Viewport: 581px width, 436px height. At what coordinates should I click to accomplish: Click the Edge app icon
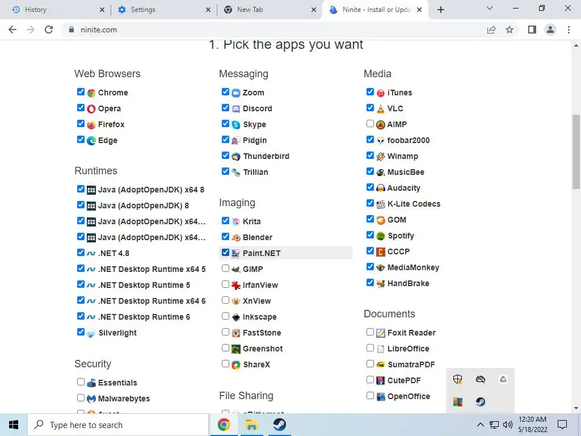91,141
